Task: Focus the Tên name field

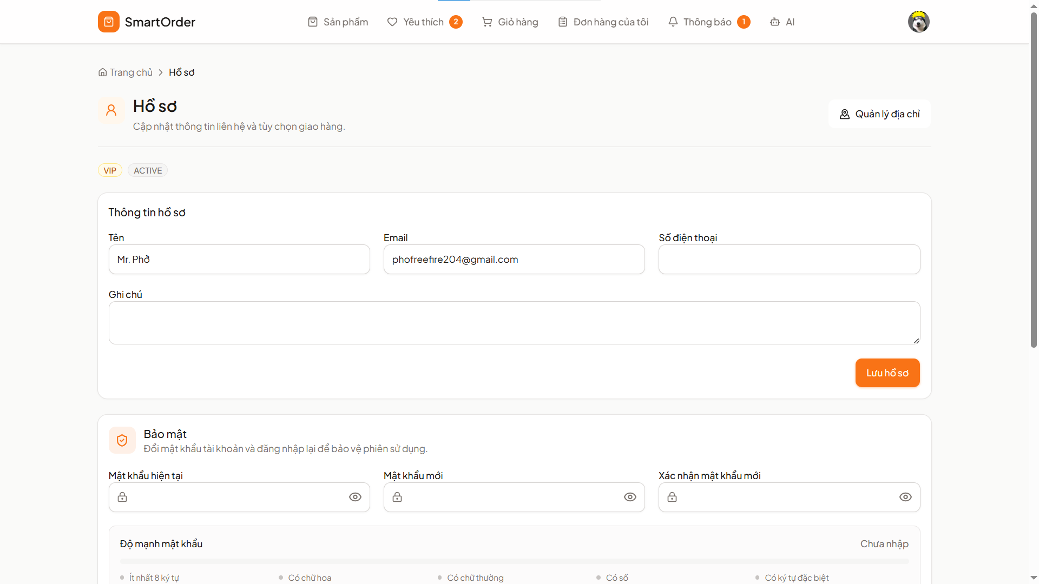Action: pos(239,260)
